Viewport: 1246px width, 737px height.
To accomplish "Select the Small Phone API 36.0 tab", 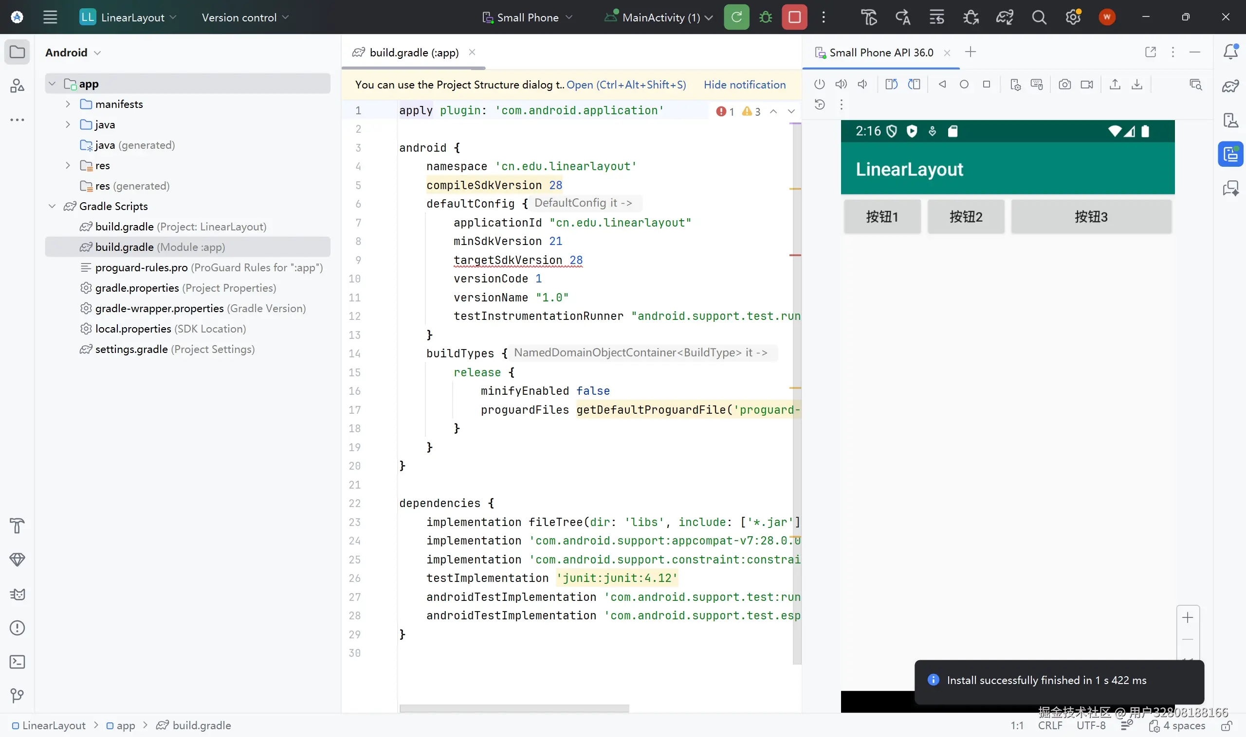I will (x=880, y=53).
